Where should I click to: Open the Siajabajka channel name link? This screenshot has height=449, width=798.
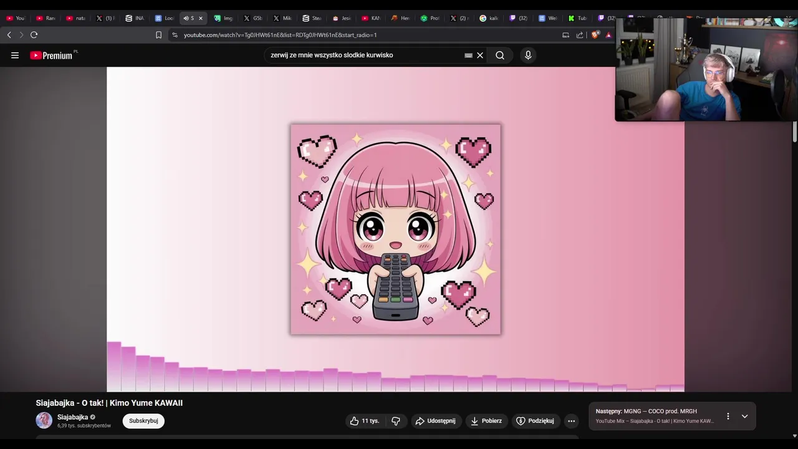tap(72, 417)
